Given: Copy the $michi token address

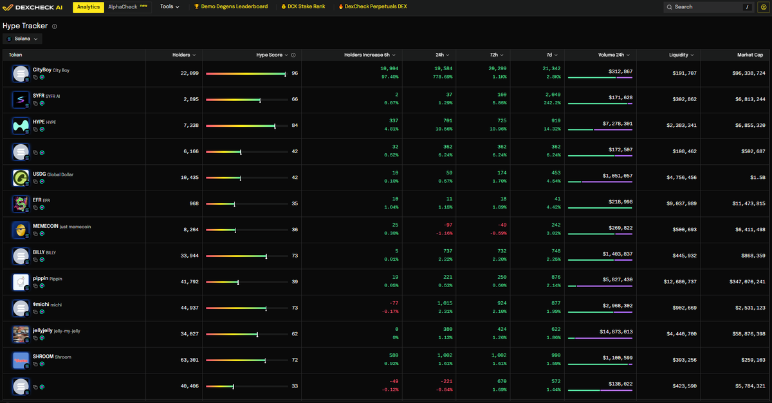Looking at the screenshot, I should click(x=35, y=311).
